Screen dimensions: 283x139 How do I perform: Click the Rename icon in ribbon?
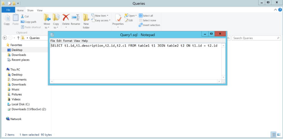pyautogui.click(x=76, y=17)
